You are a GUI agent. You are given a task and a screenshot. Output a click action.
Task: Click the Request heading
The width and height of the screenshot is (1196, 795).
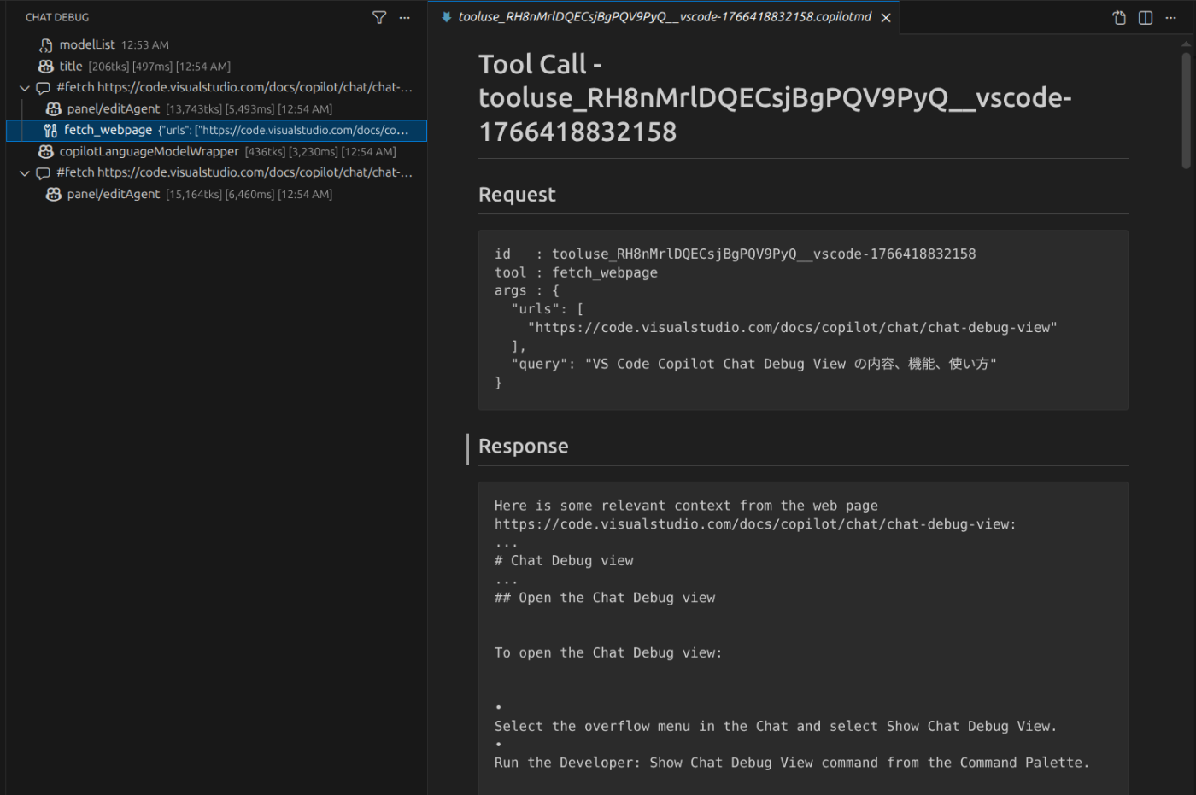[517, 195]
